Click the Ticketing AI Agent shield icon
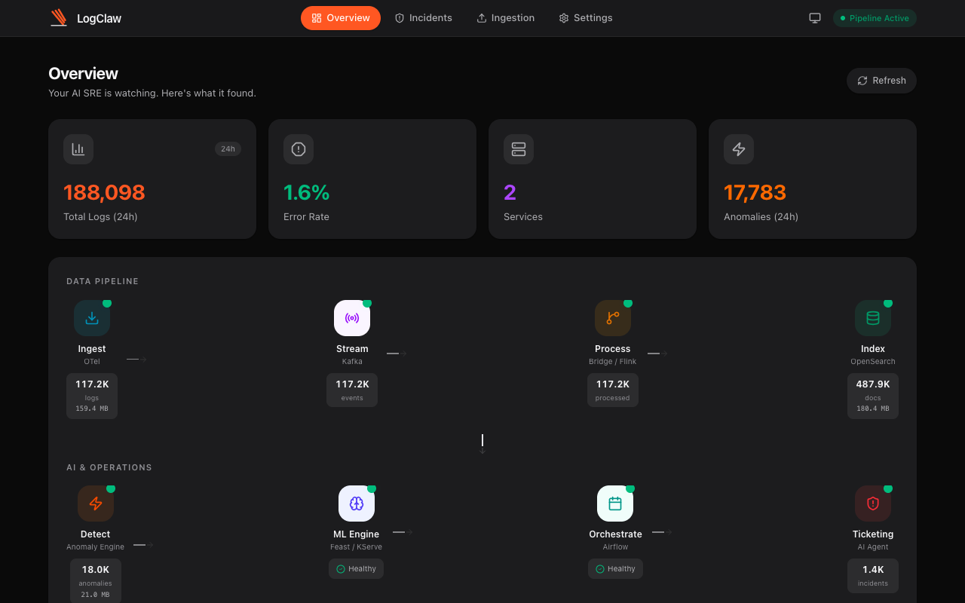 [872, 503]
